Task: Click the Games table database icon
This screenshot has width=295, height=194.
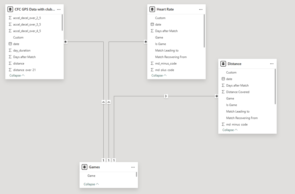Action: coord(84,167)
